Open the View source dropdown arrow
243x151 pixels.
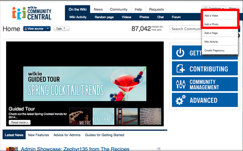48,29
